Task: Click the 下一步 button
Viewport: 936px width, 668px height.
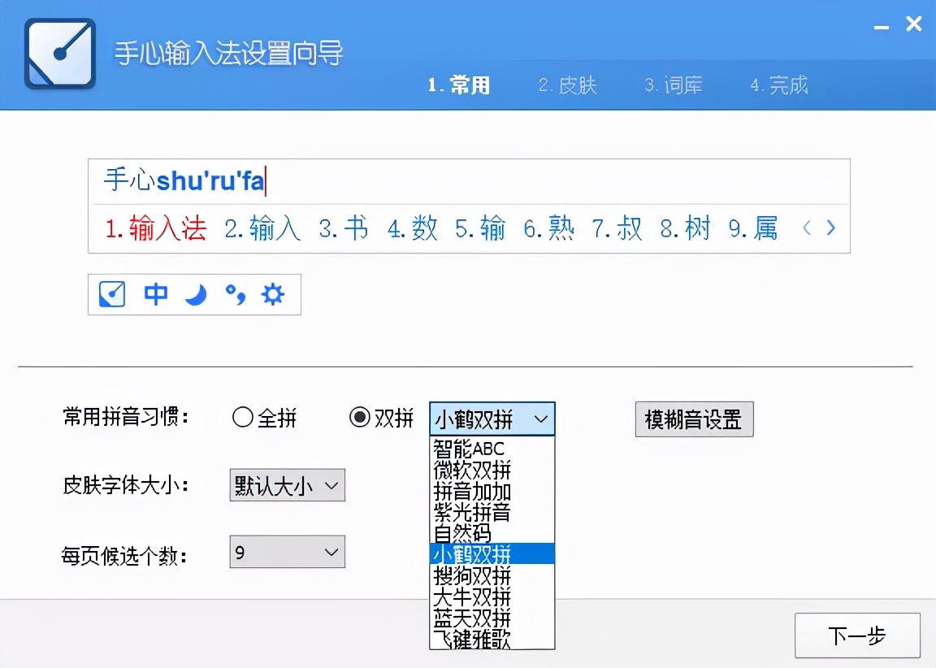Action: 857,636
